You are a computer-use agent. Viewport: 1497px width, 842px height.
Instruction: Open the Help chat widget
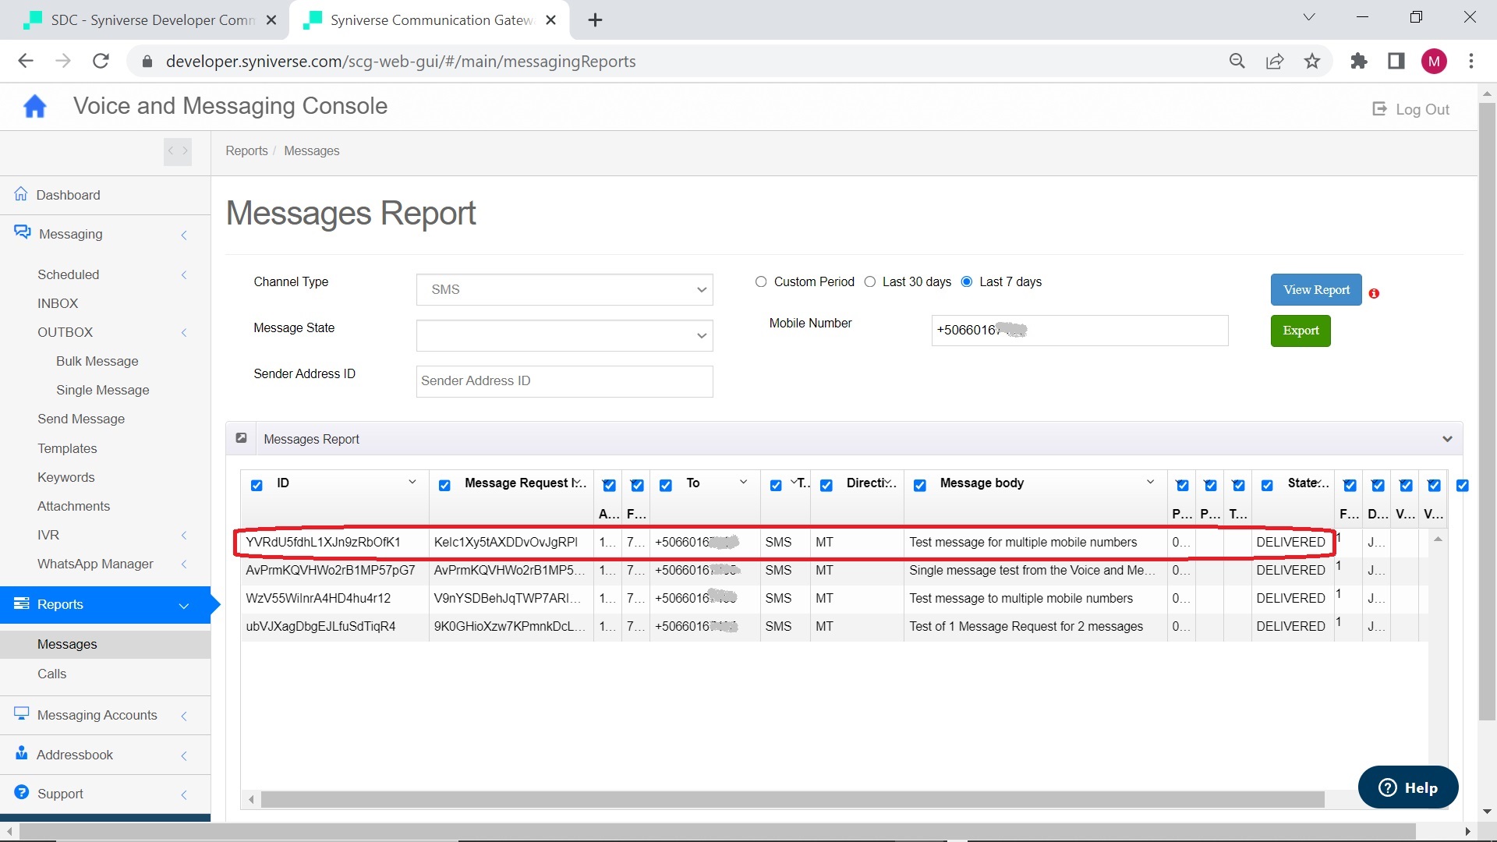(1408, 787)
